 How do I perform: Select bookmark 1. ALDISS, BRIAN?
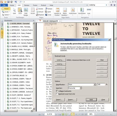(19, 24)
